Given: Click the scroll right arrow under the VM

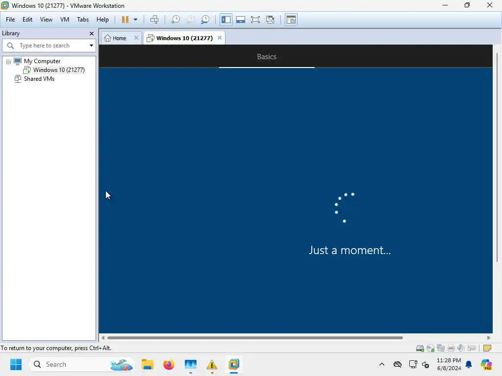Looking at the screenshot, I should tap(489, 338).
